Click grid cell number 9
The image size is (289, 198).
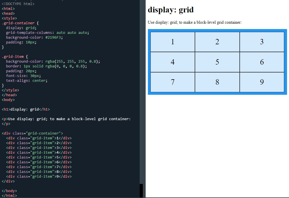click(262, 82)
